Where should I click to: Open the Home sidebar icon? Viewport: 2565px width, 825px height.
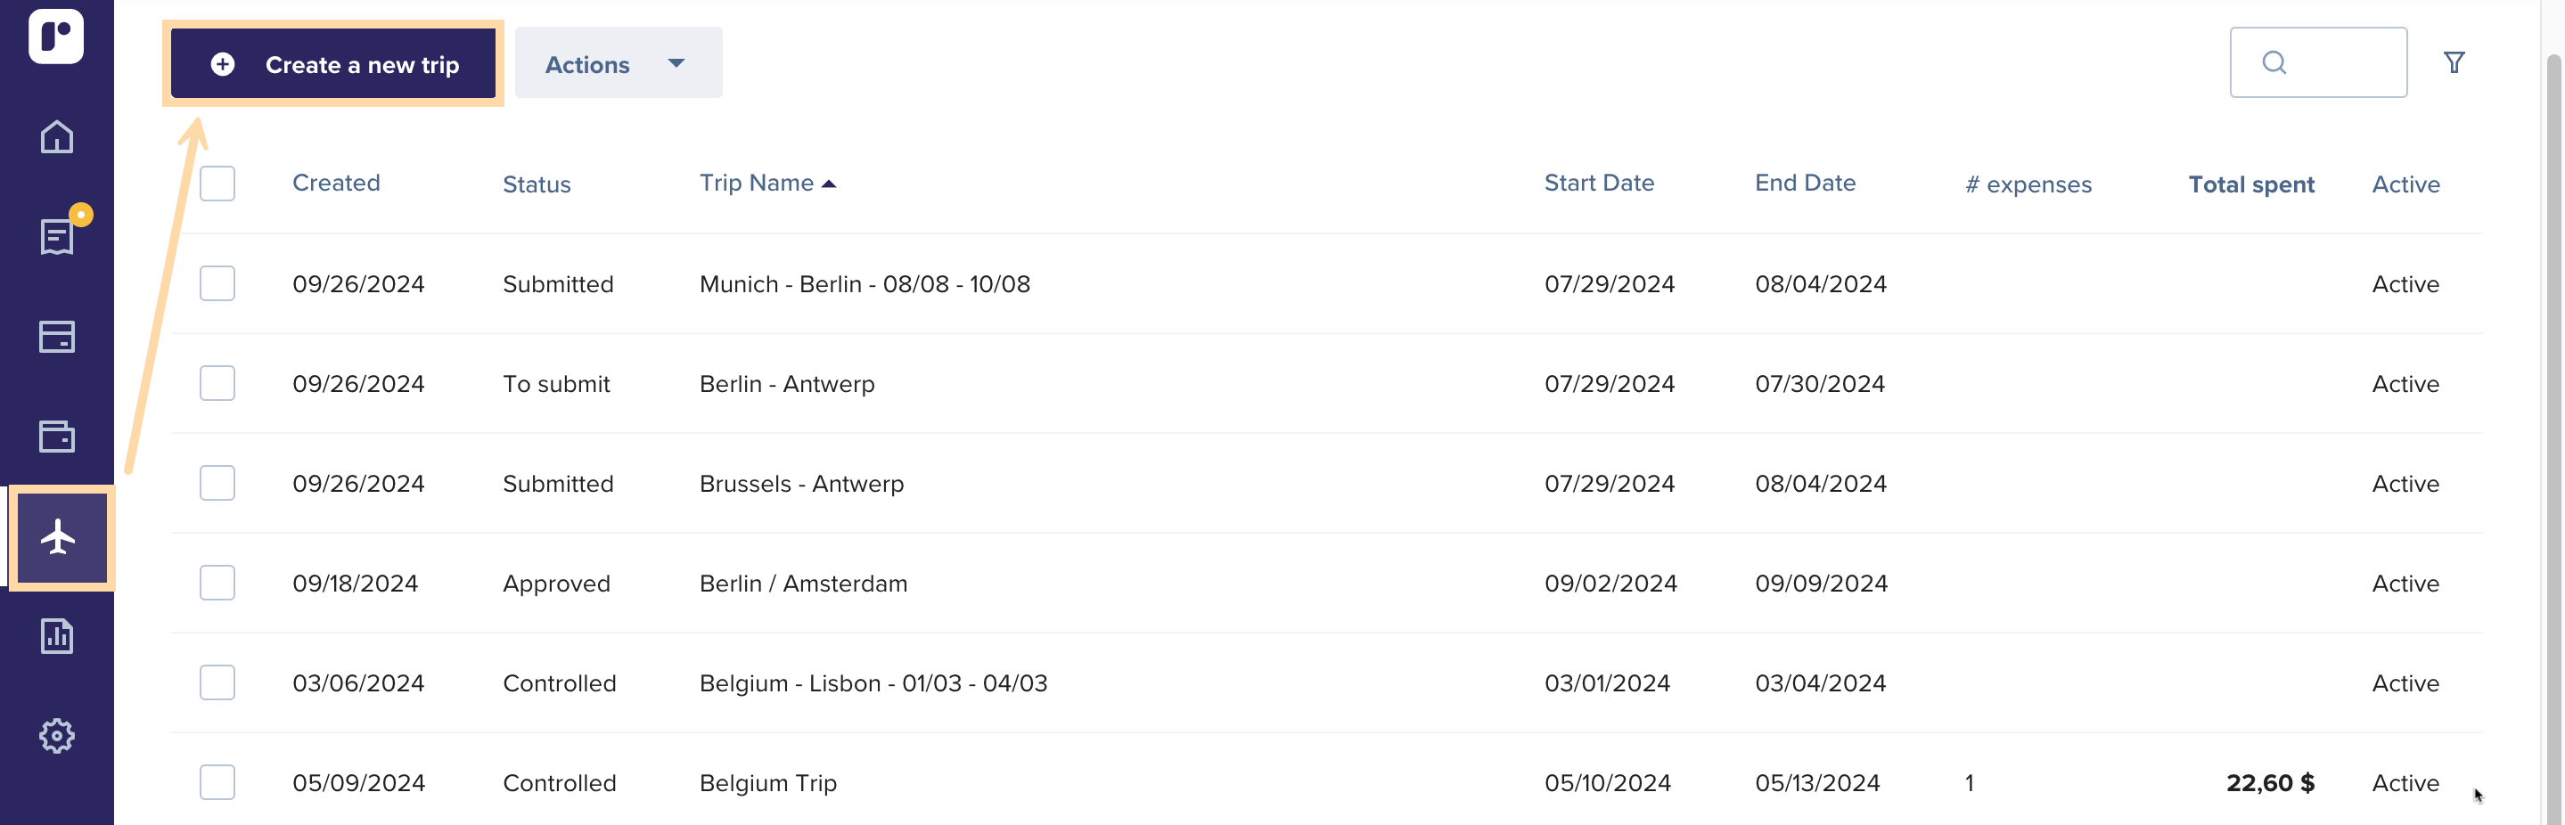(x=57, y=136)
